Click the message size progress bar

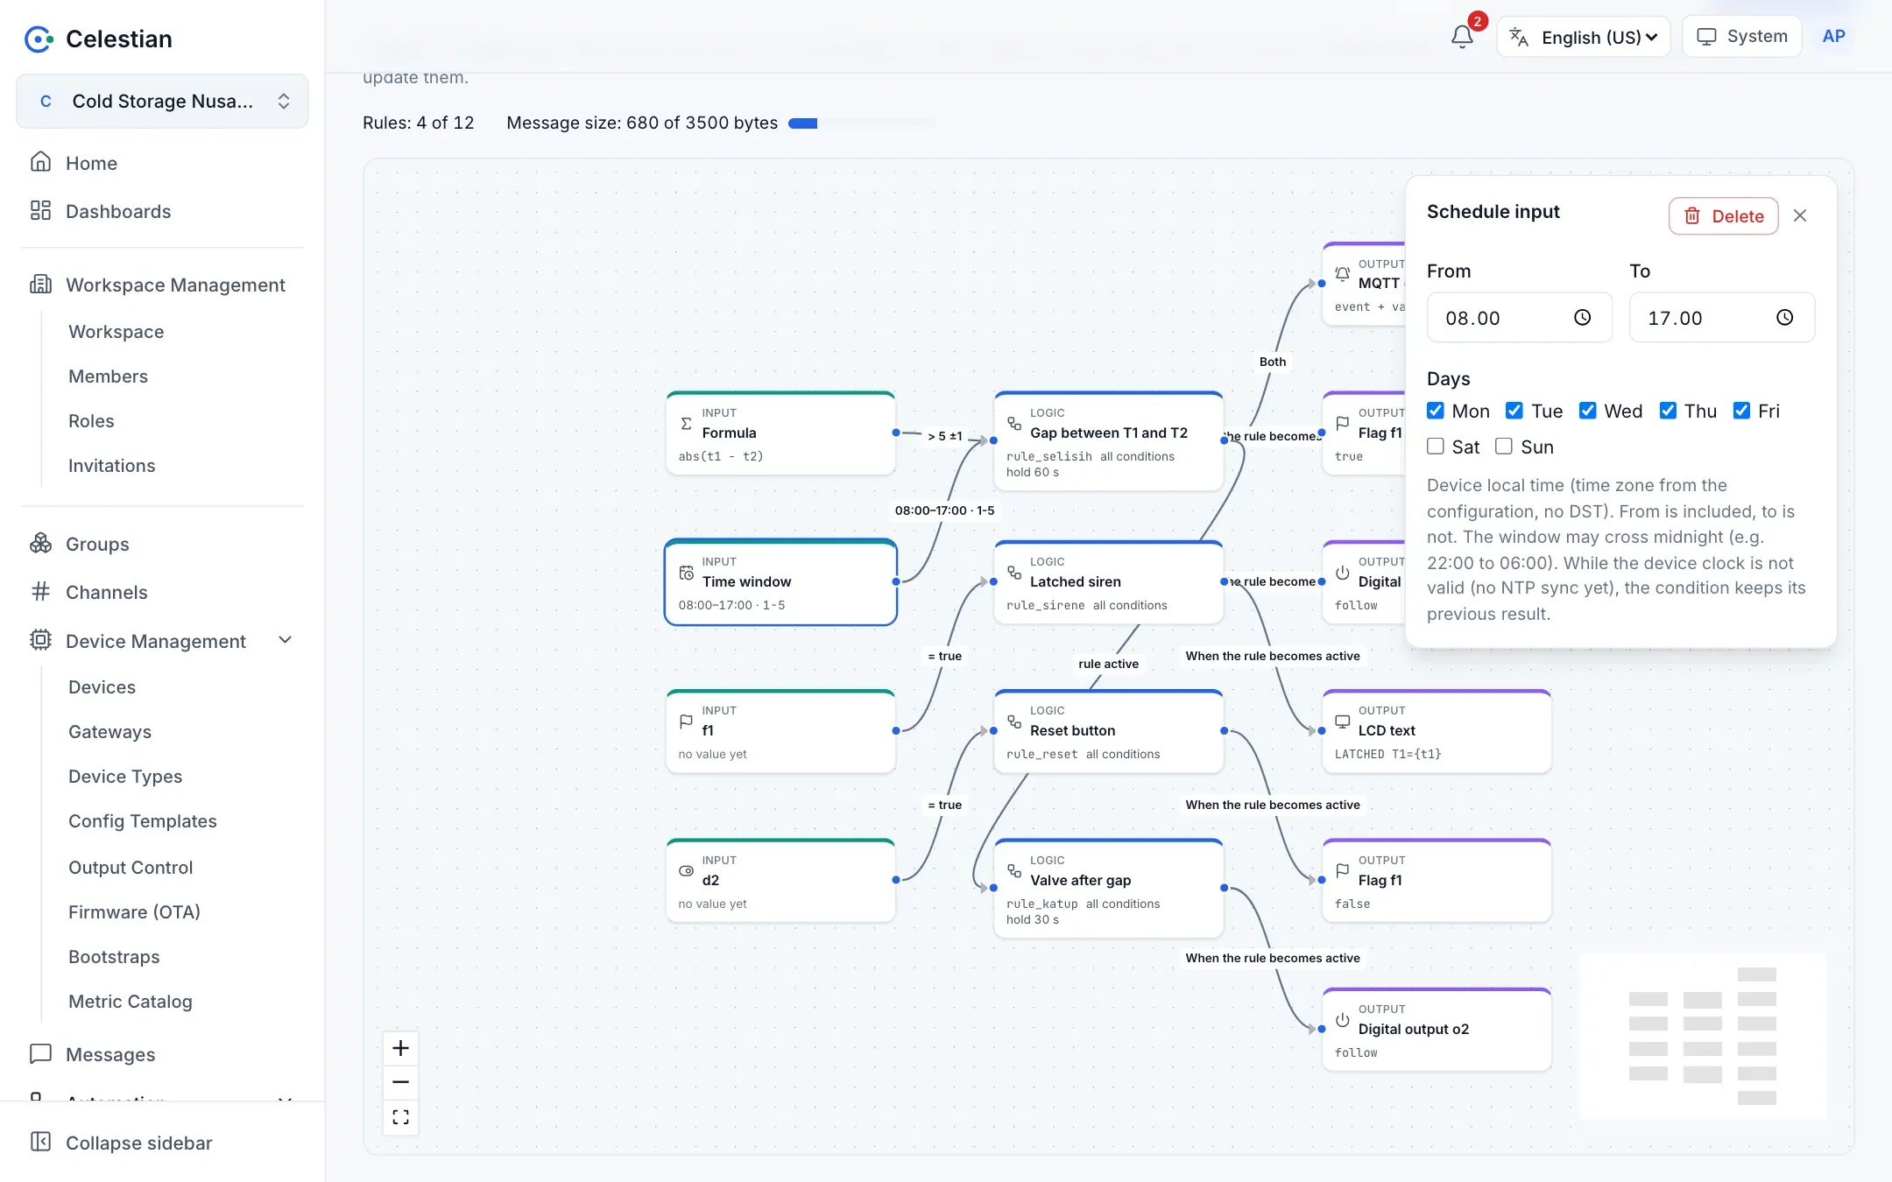click(x=861, y=123)
